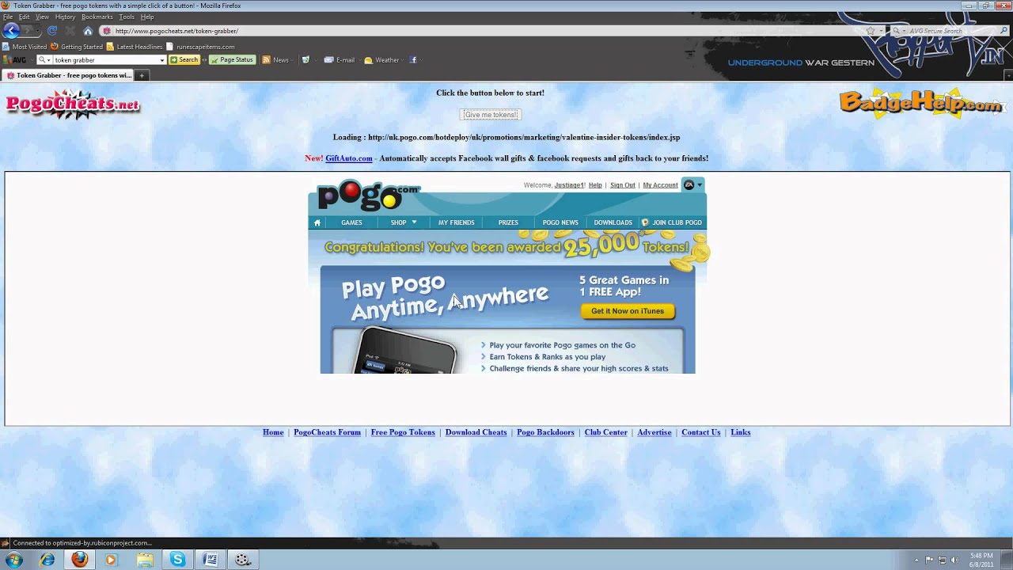Click Get it Now on iTunes button

[x=628, y=311]
